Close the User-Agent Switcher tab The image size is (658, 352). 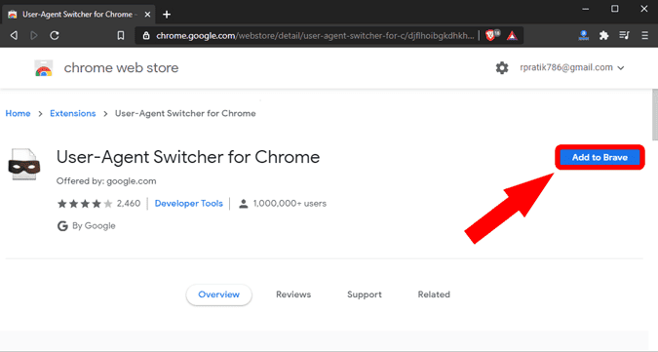click(147, 15)
